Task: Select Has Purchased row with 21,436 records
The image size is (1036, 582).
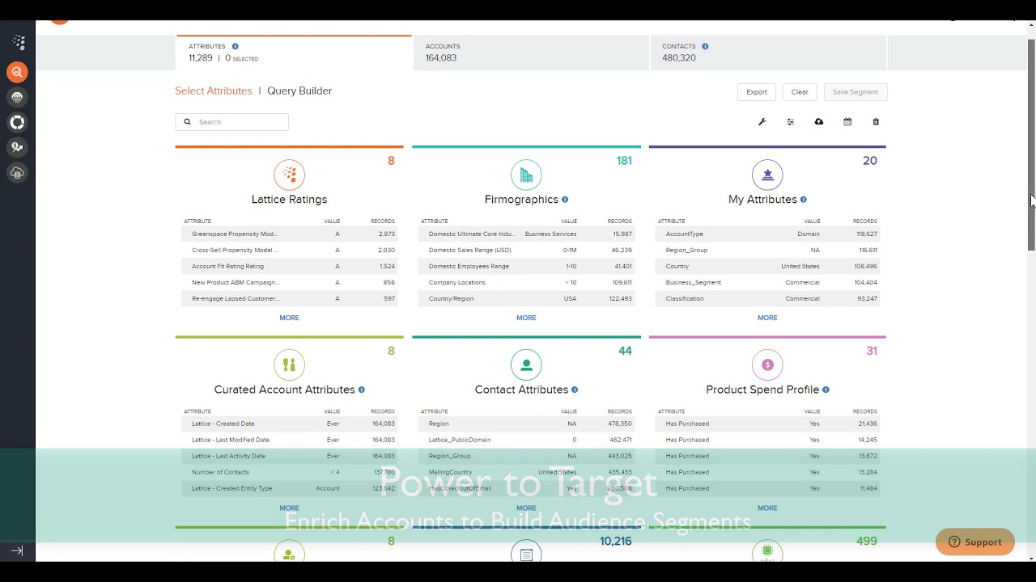Action: click(x=768, y=424)
